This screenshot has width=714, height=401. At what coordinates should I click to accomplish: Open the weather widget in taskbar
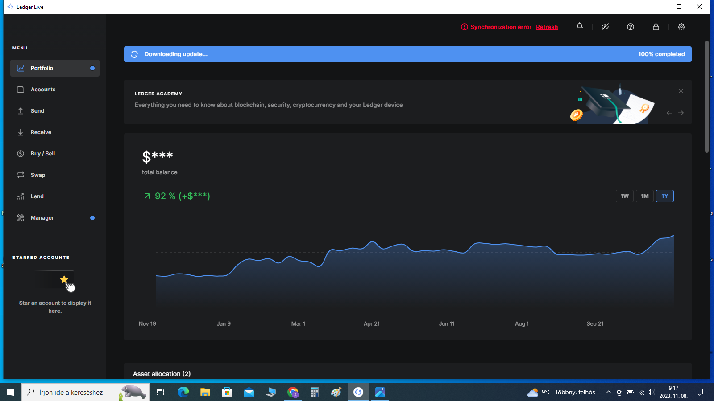click(x=561, y=392)
